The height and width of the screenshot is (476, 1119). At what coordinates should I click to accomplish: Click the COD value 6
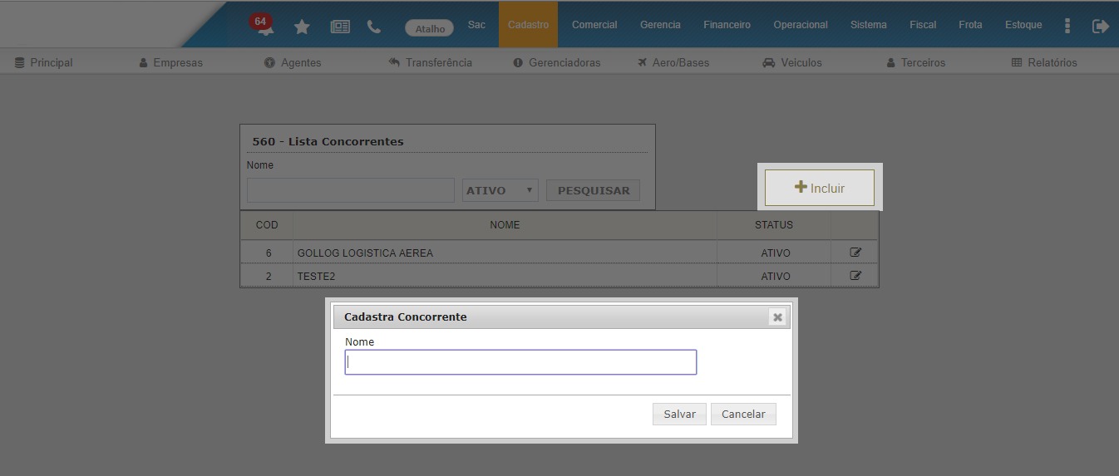268,253
